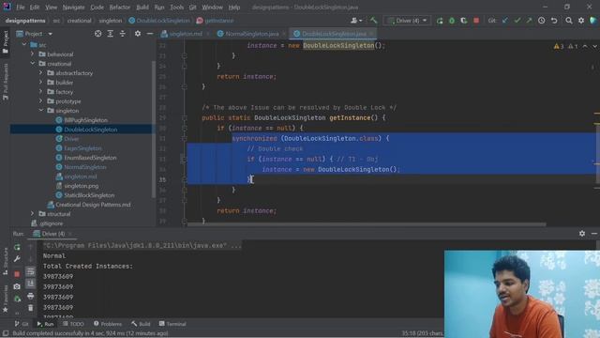This screenshot has height=338, width=600.
Task: Show Git history clock icon
Action: pyautogui.click(x=542, y=21)
